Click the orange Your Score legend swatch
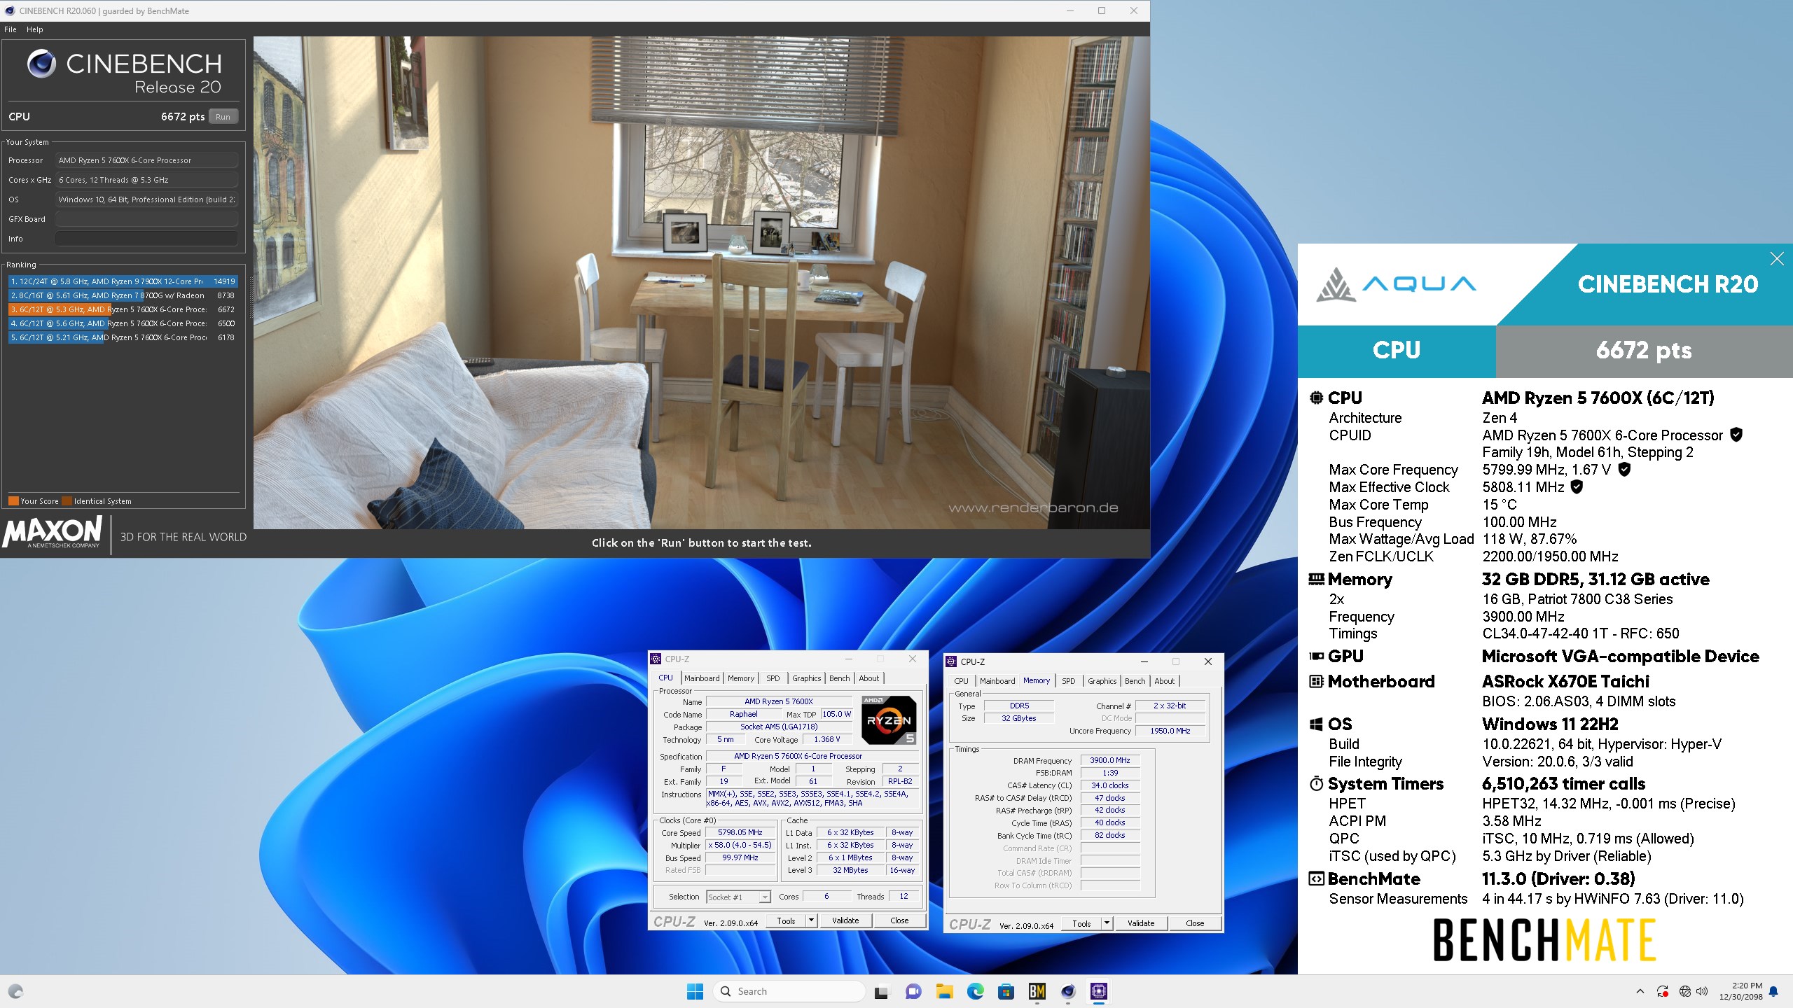Screen dimensions: 1793x1008 [x=13, y=501]
